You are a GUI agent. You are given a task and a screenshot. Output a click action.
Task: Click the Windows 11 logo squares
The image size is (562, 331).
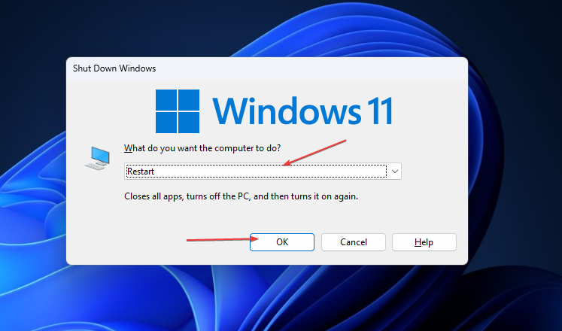click(178, 111)
